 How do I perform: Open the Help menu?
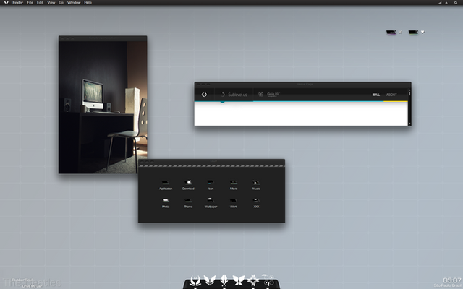[x=88, y=2]
